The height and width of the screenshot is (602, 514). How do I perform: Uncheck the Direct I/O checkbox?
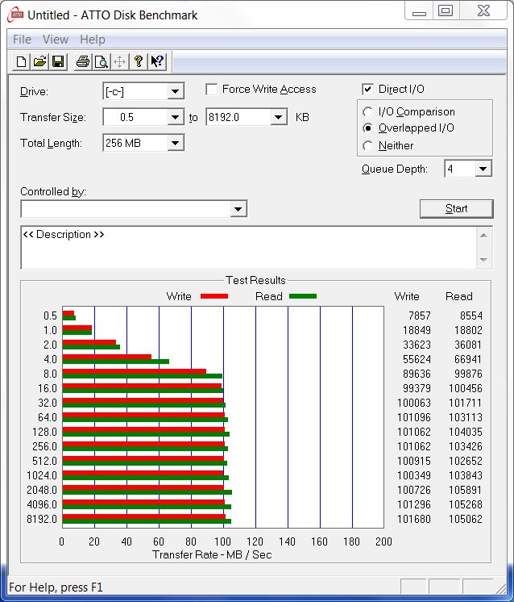[x=367, y=89]
